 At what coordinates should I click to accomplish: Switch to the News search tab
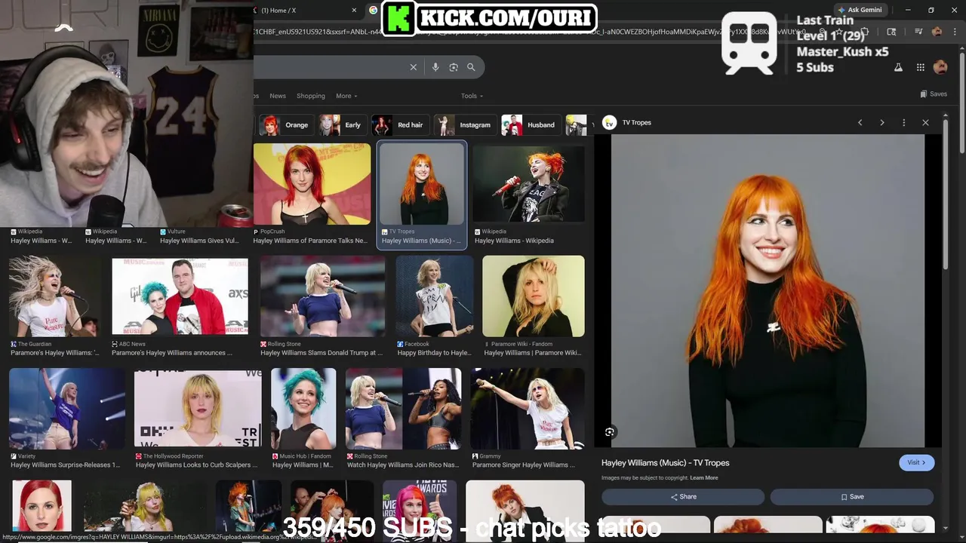pyautogui.click(x=278, y=96)
